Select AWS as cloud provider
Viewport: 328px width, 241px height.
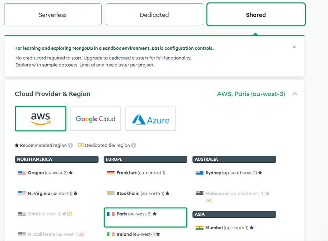pos(41,119)
